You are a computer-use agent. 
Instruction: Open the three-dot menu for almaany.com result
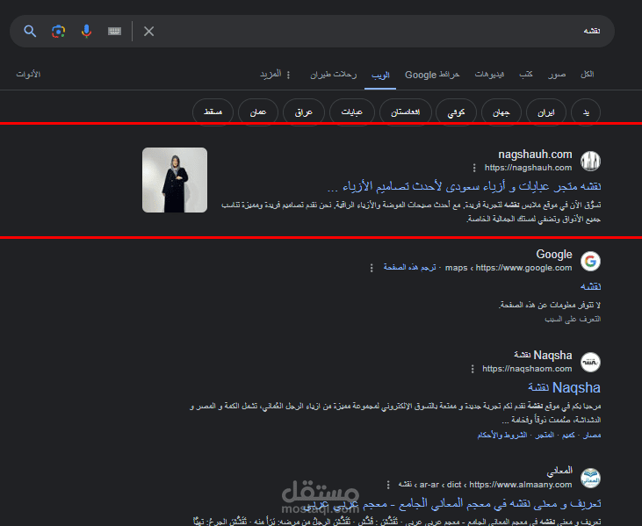388,485
